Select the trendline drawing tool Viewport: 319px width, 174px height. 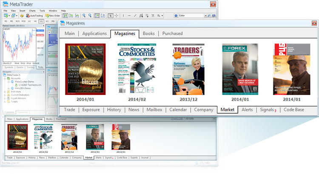(135, 16)
